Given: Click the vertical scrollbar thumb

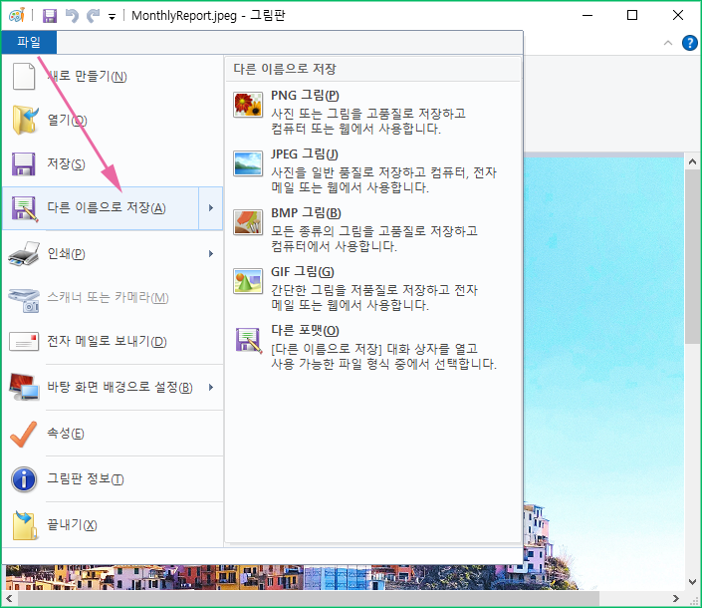Looking at the screenshot, I should (x=692, y=257).
